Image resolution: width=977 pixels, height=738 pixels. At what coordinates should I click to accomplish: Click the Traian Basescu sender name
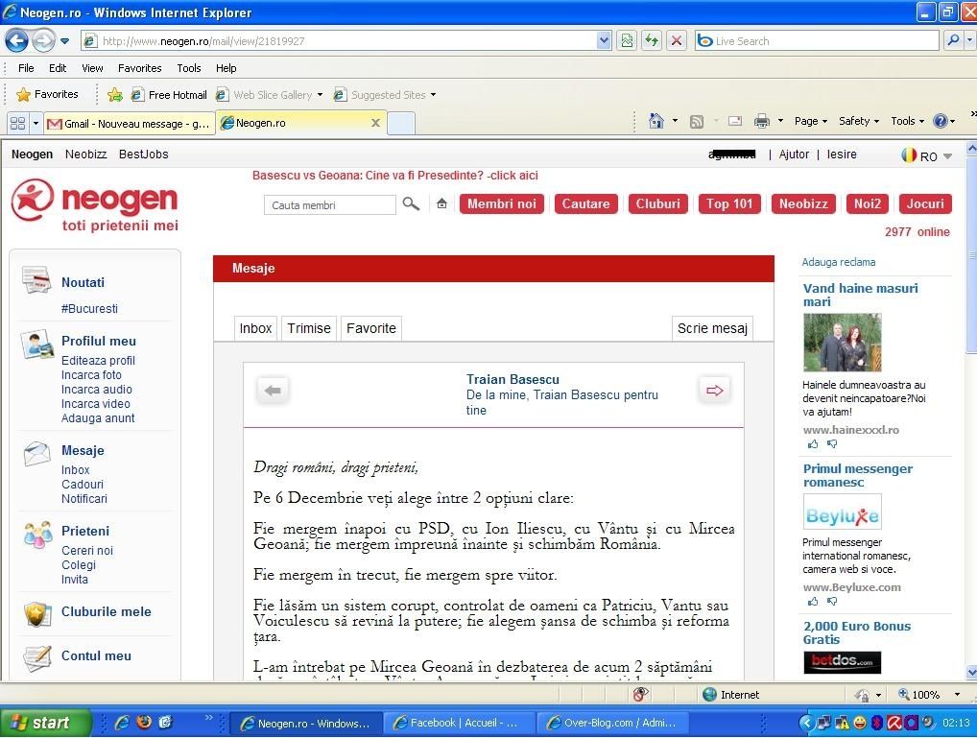point(512,380)
